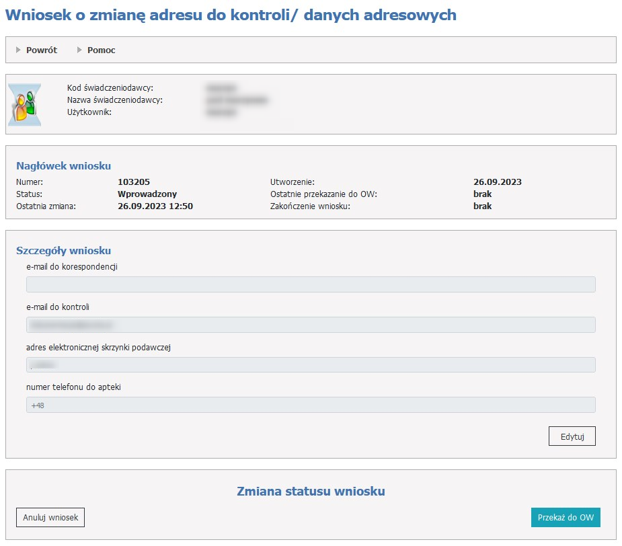Click the Nagłówek wniosku section heading
The height and width of the screenshot is (546, 622).
point(63,166)
